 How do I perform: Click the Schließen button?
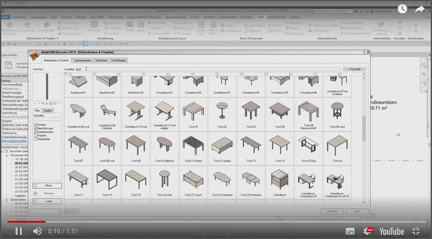pos(332,211)
